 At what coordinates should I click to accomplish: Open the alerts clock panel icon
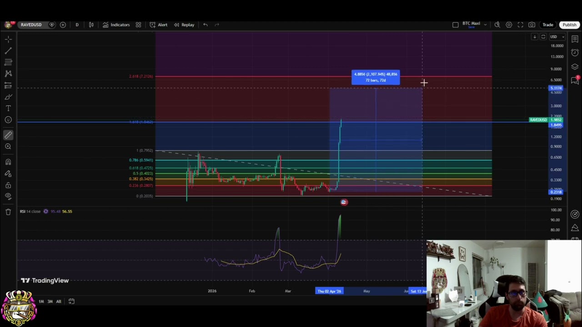point(575,53)
